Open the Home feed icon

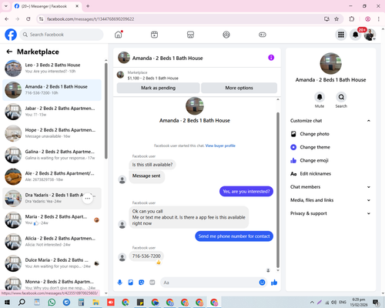[119, 35]
